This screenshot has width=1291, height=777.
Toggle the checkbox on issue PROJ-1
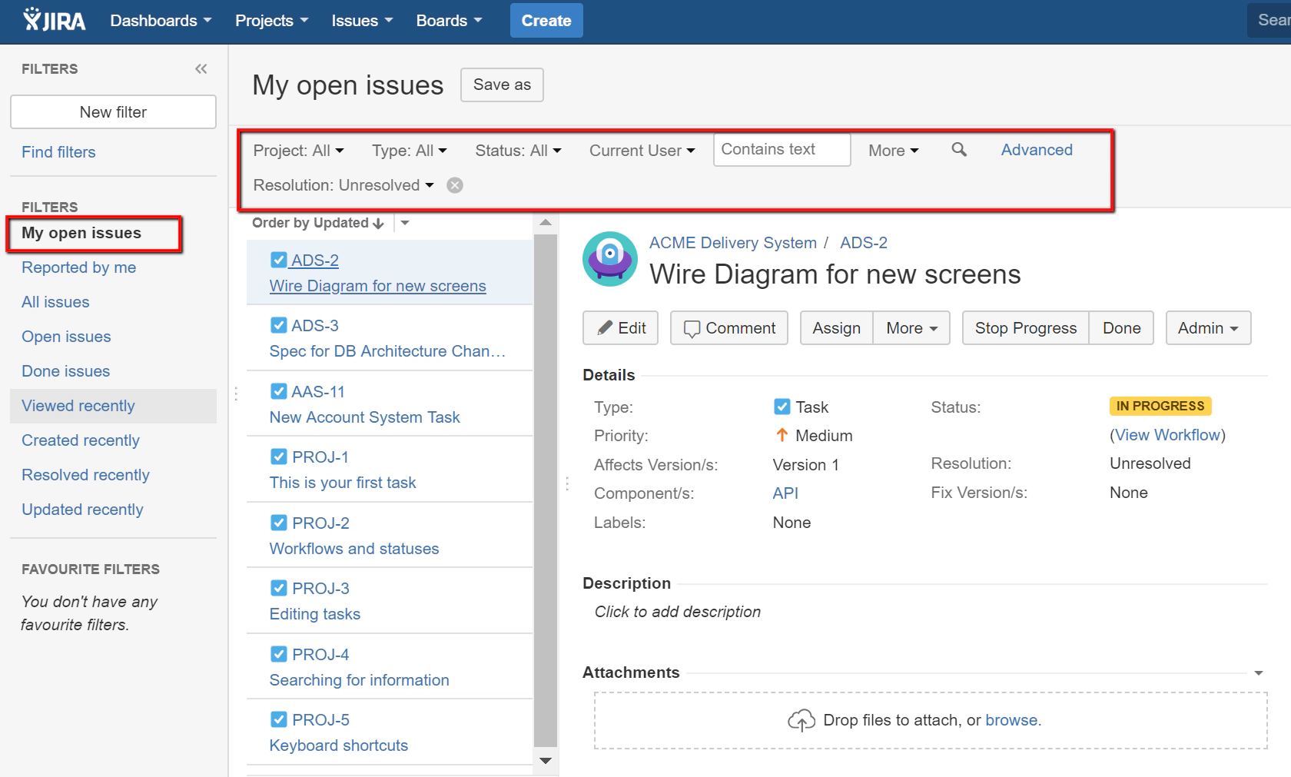coord(278,456)
